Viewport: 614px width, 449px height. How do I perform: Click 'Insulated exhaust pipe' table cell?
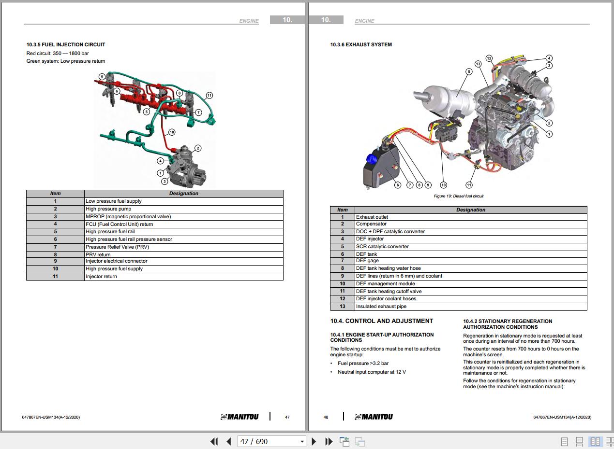[x=471, y=306]
